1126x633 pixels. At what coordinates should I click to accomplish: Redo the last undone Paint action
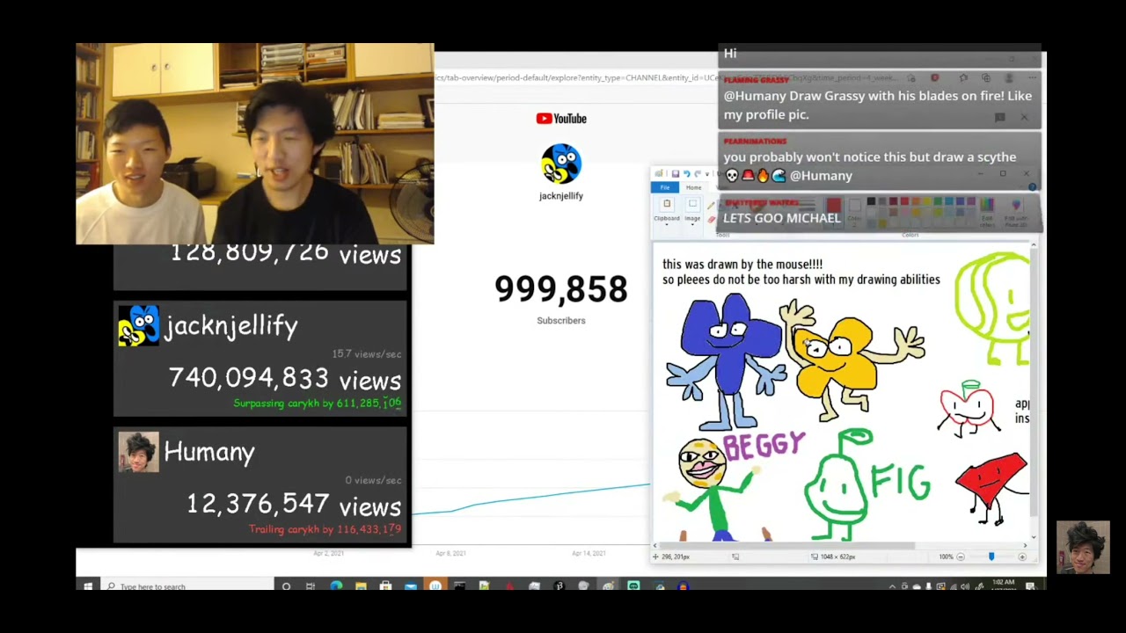click(x=698, y=173)
